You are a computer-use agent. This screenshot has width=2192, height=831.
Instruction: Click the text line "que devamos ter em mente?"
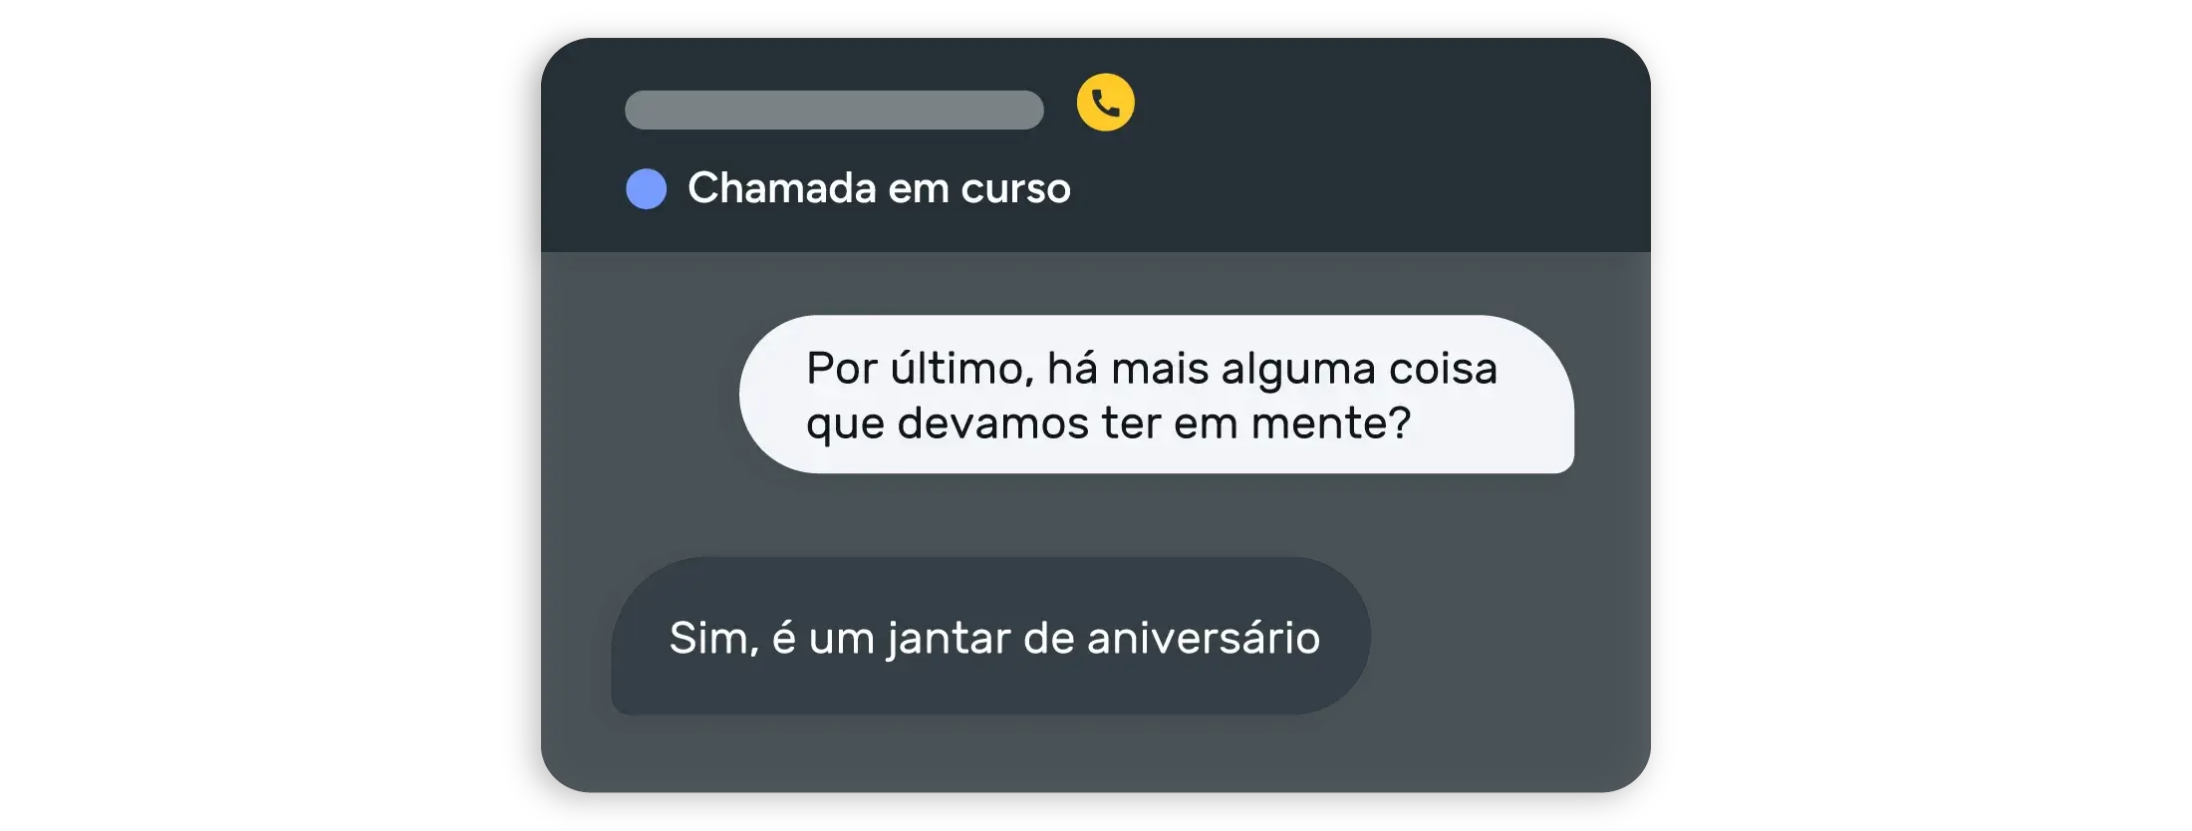click(x=1108, y=423)
